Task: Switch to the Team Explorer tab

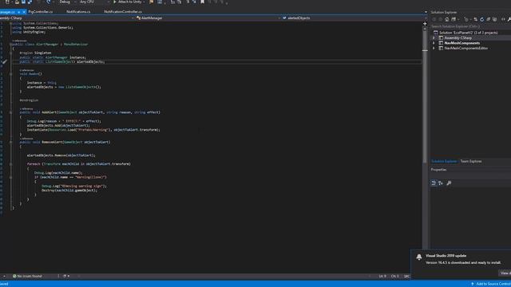Action: pos(470,161)
